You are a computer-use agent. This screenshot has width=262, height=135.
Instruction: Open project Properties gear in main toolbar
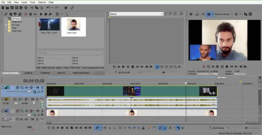pos(26,8)
